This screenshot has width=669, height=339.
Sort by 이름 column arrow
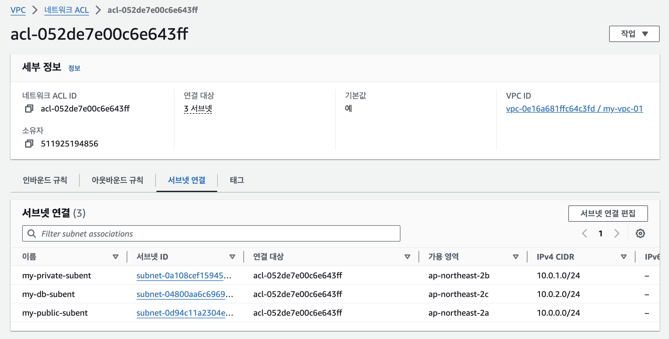(116, 257)
